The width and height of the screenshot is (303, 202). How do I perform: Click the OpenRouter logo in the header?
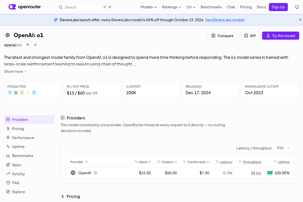(24, 7)
